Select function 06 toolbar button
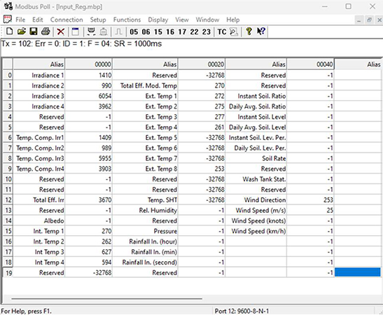The width and height of the screenshot is (383, 315). coord(146,31)
